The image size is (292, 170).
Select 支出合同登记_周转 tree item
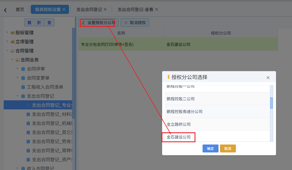(x=52, y=150)
